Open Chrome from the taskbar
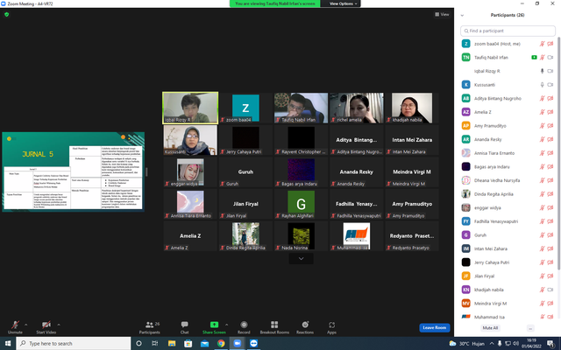The image size is (561, 350). pos(221,343)
